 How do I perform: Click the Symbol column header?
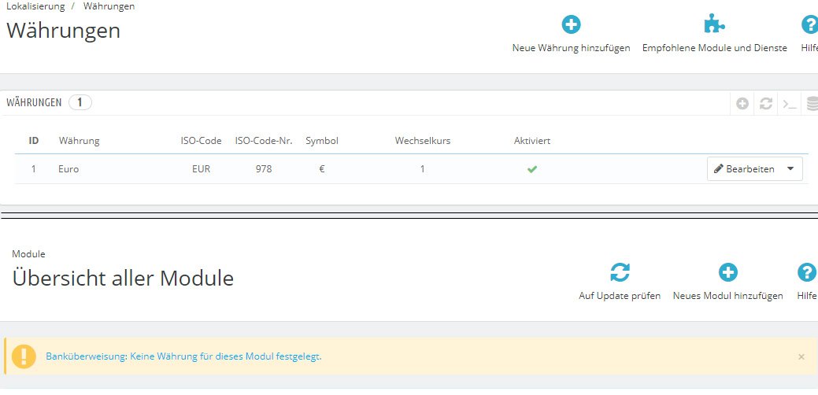click(x=322, y=141)
